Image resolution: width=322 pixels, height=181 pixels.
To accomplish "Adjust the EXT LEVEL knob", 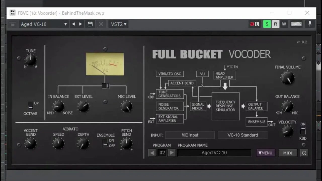I will click(83, 106).
